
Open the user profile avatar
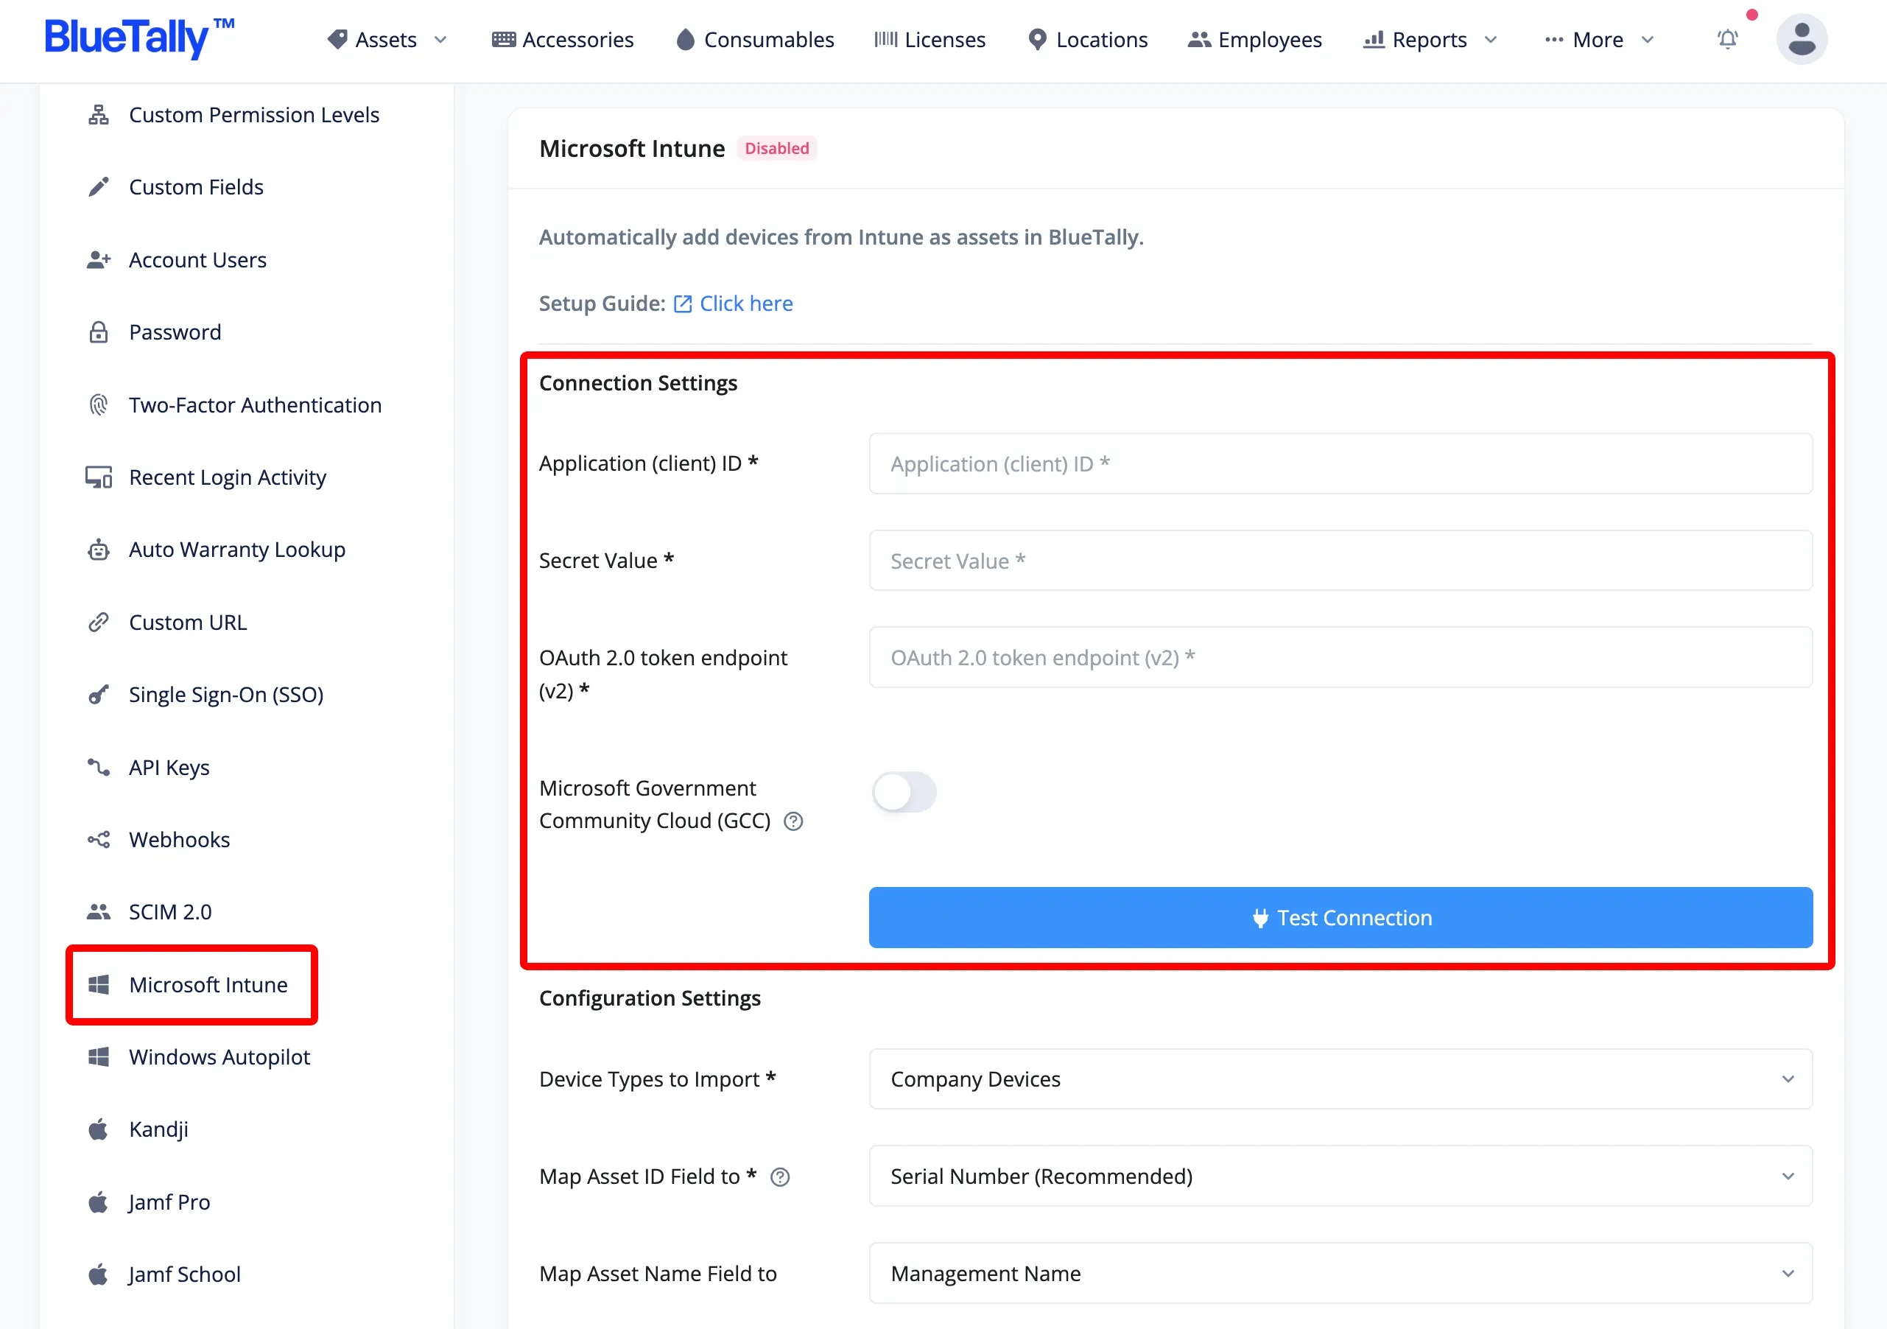click(1802, 38)
